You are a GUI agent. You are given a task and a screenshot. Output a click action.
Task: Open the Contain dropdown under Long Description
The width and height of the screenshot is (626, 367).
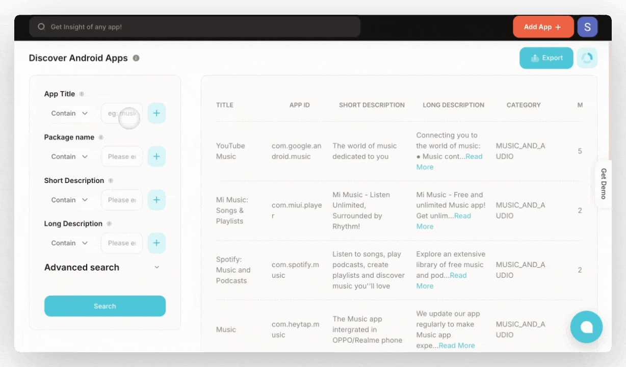70,243
